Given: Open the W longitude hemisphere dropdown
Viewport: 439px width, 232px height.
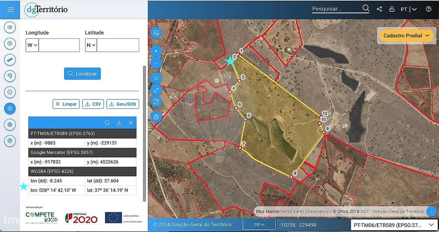Looking at the screenshot, I should pyautogui.click(x=32, y=45).
